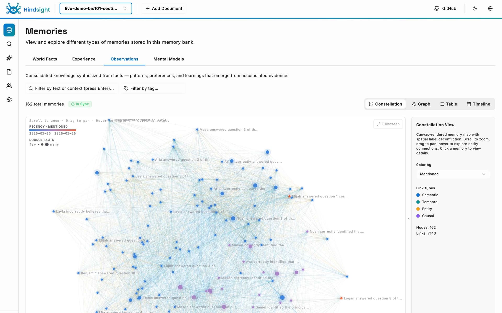Switch to the Timeline view
Viewport: 502px width, 313px height.
coord(478,104)
